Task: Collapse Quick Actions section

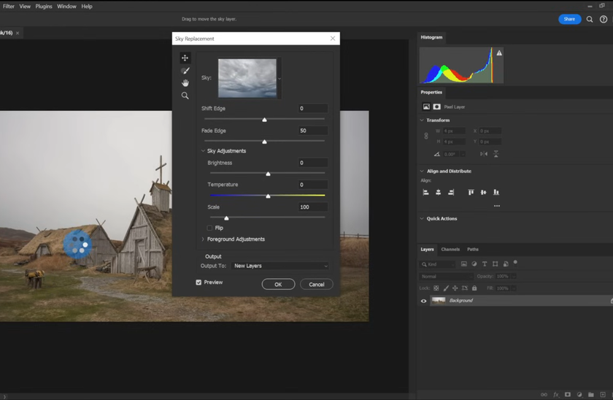Action: 422,218
